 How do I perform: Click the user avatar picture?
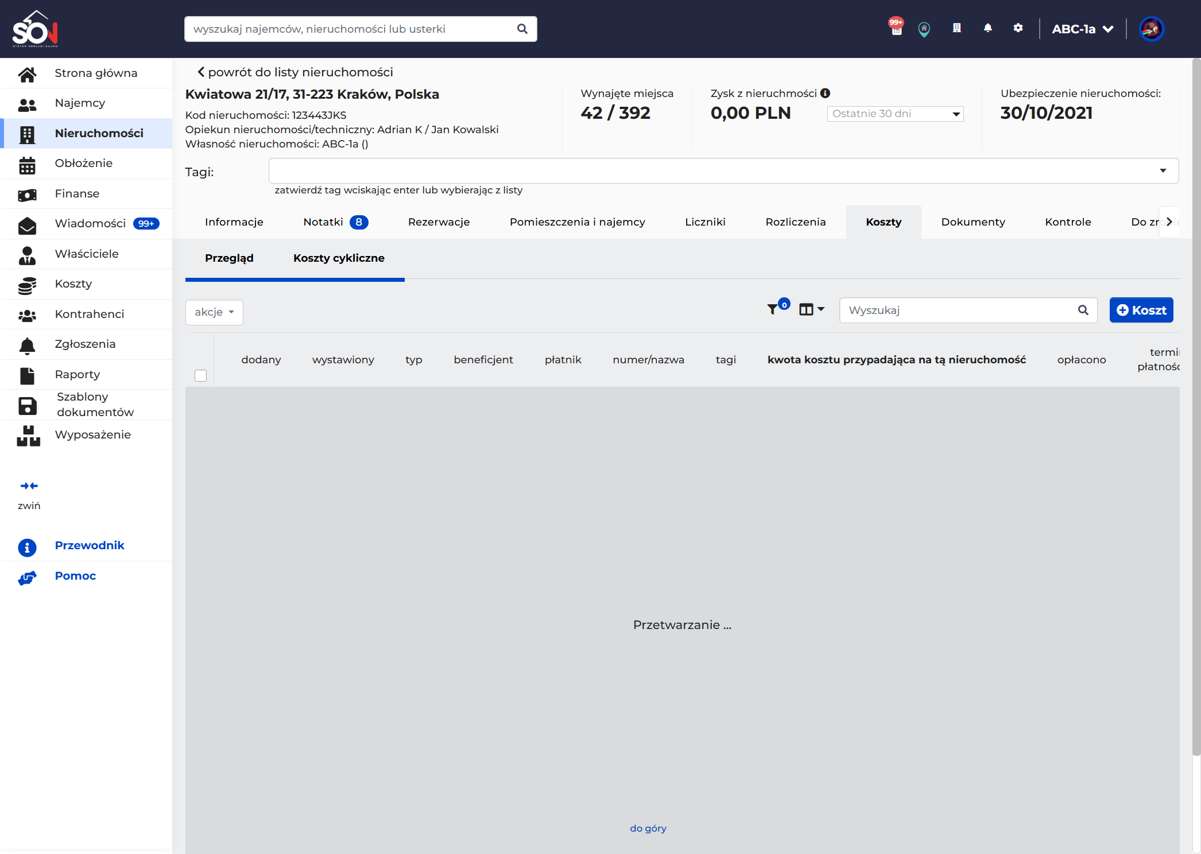1151,29
